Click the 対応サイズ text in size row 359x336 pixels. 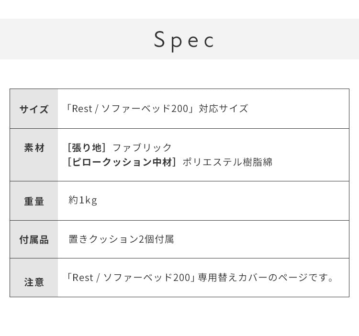pos(224,109)
